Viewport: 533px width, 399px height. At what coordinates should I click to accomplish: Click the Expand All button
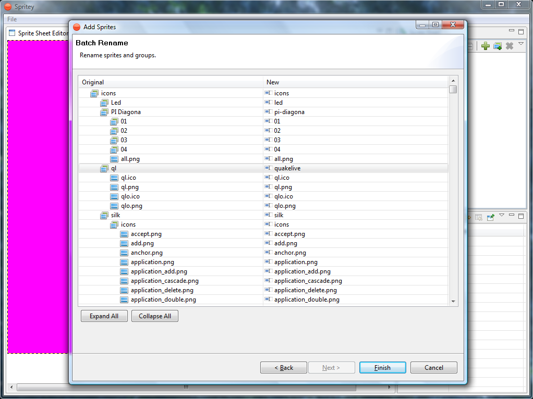click(104, 316)
